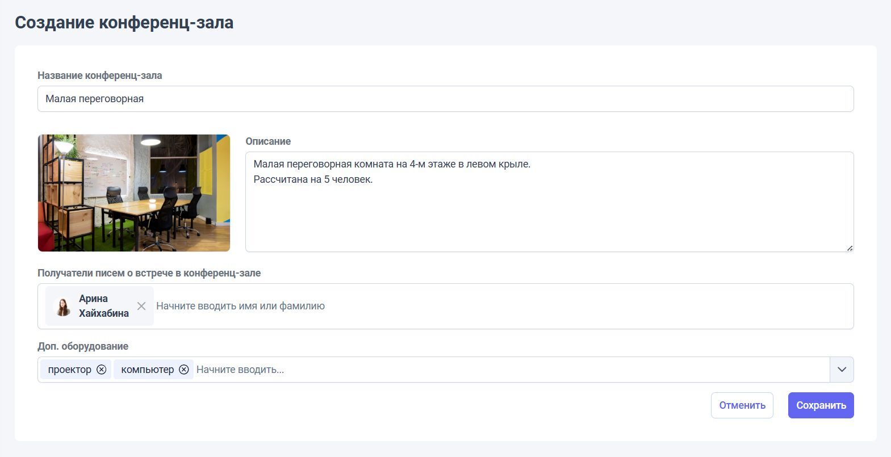Remove the проектор equipment tag
Screen dimensions: 891x457
click(x=101, y=370)
